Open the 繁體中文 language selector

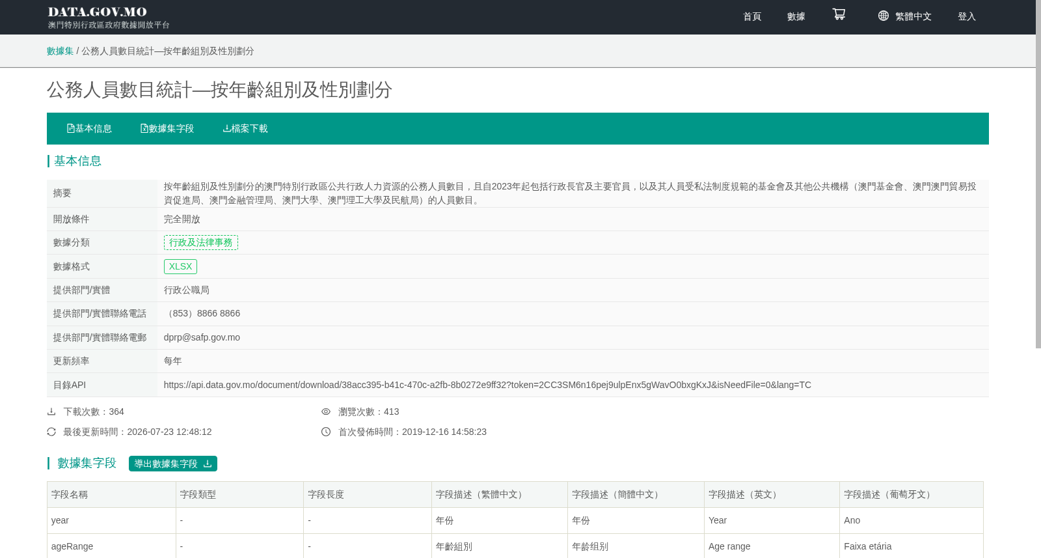(x=913, y=16)
